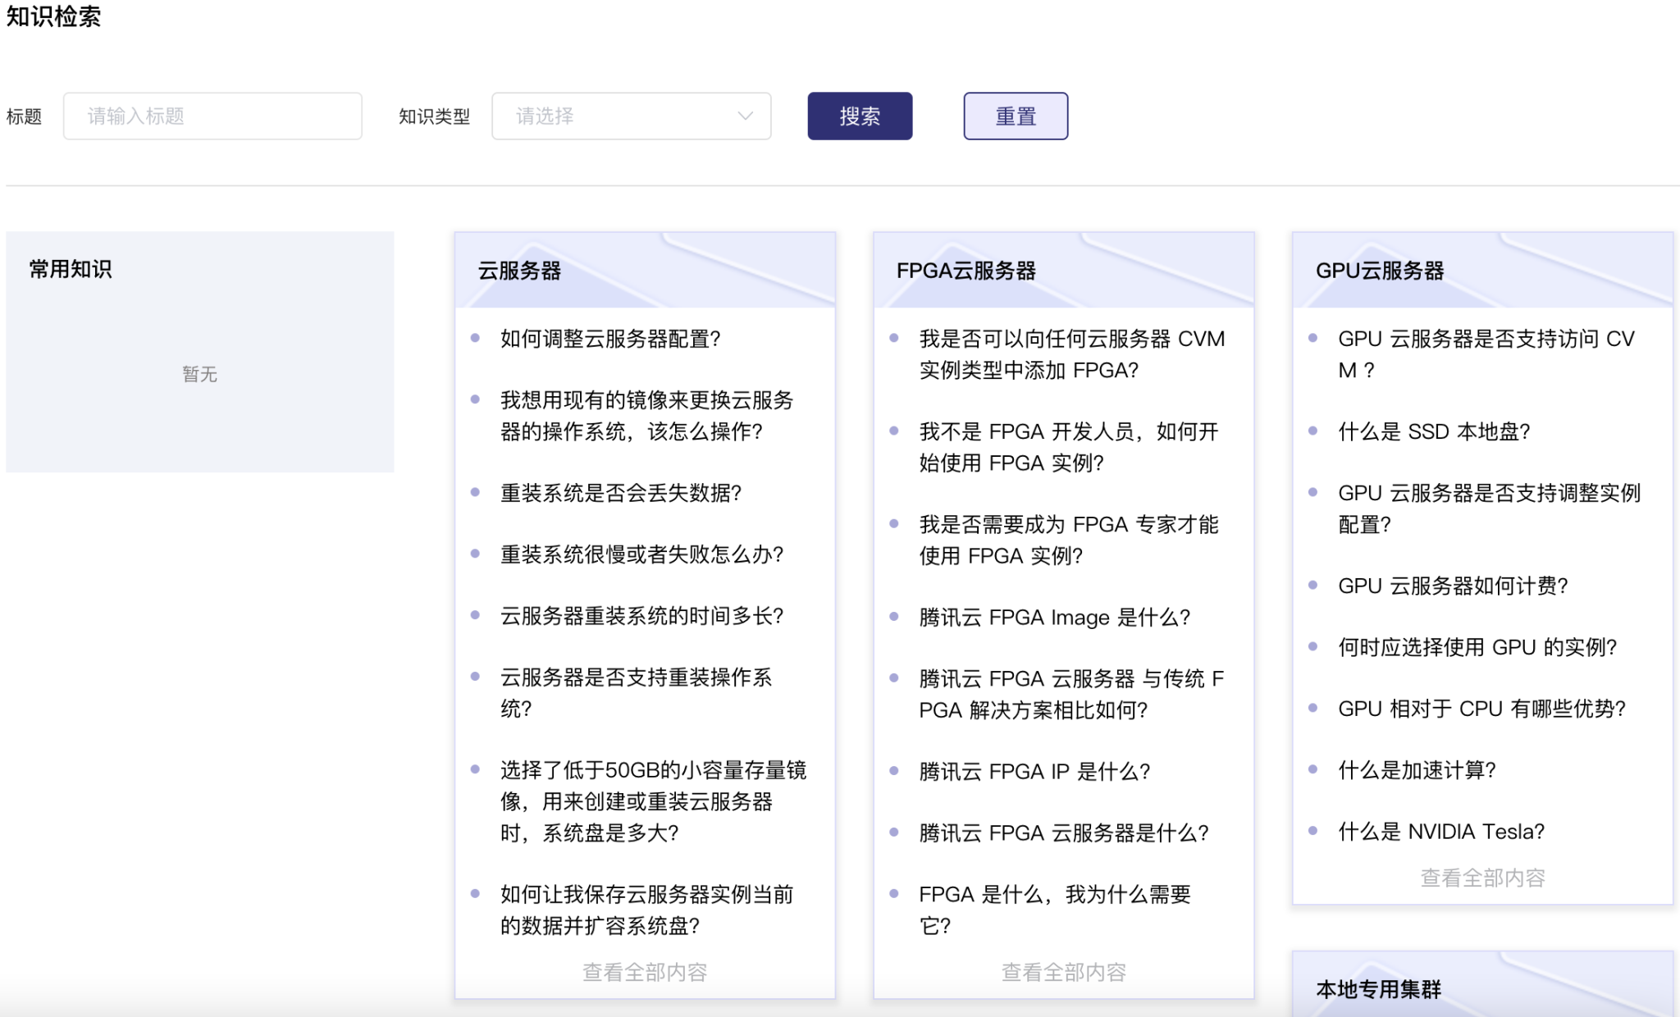Viewport: 1680px width, 1017px height.
Task: Open 重装系统是否会丢失数据? question
Action: [621, 493]
